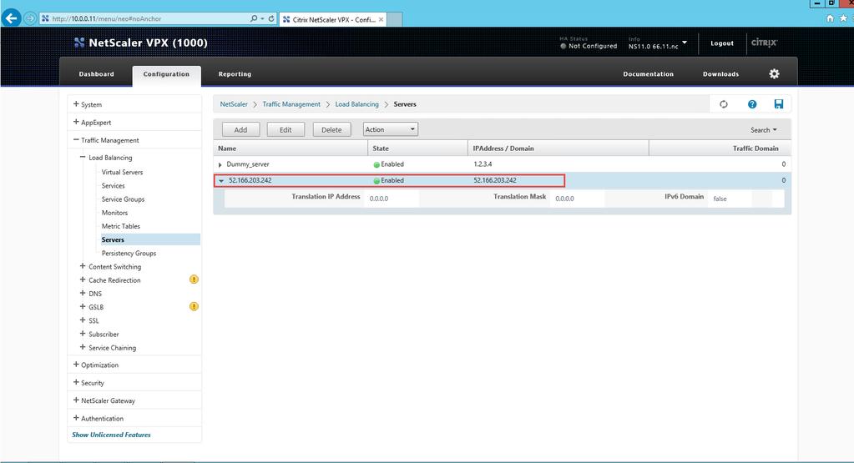Viewport: 854px width, 463px height.
Task: Open browser home icon
Action: [x=830, y=18]
